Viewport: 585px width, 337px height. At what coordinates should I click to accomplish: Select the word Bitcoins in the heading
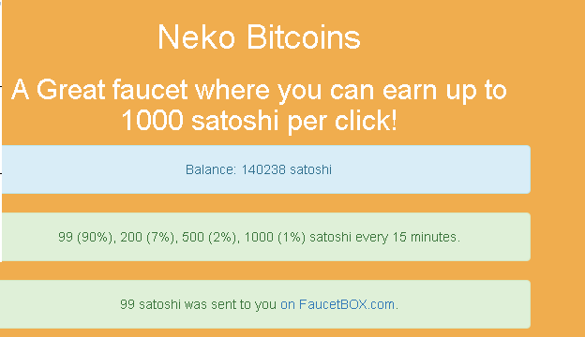point(304,37)
